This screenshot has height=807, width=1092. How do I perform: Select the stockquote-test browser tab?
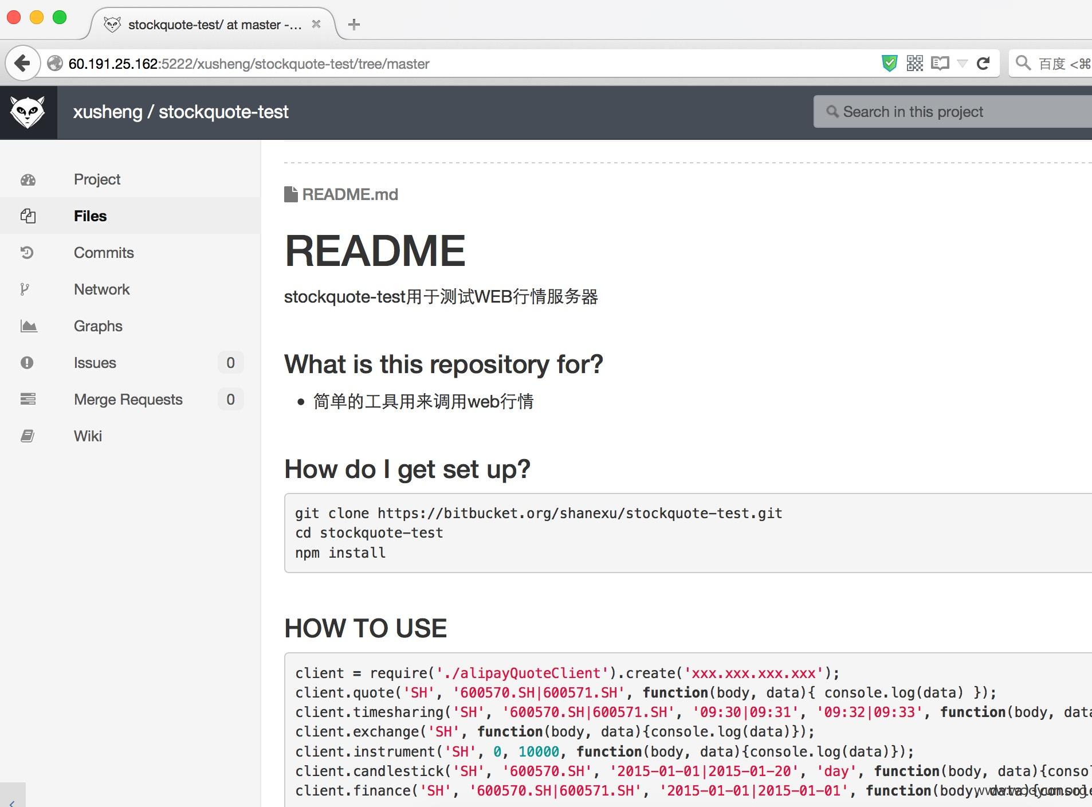(212, 25)
